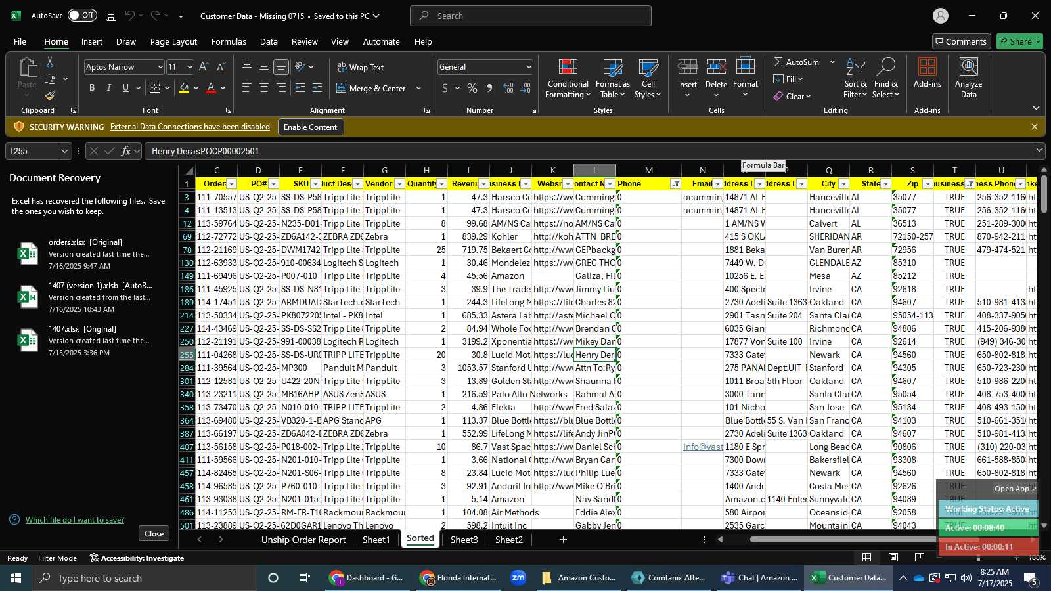This screenshot has height=591, width=1051.
Task: Add a new sheet plus icon
Action: (x=563, y=540)
